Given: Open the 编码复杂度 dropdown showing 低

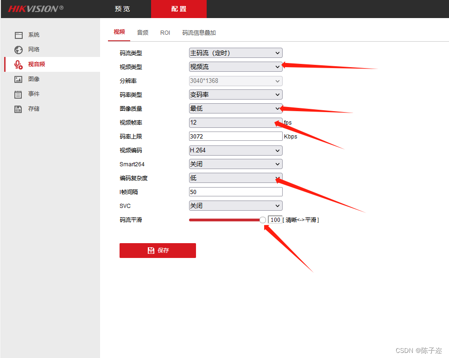Looking at the screenshot, I should point(236,178).
